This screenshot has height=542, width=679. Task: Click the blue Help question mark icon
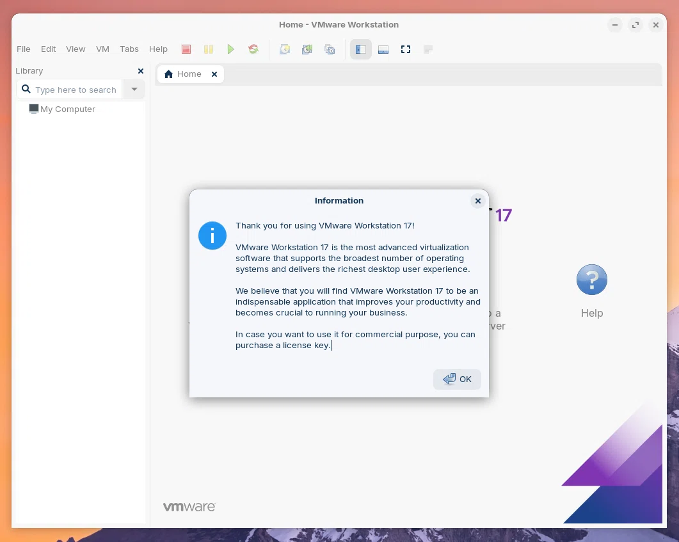(x=591, y=280)
